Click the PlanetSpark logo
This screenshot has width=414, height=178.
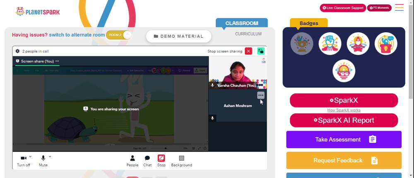[x=38, y=11]
